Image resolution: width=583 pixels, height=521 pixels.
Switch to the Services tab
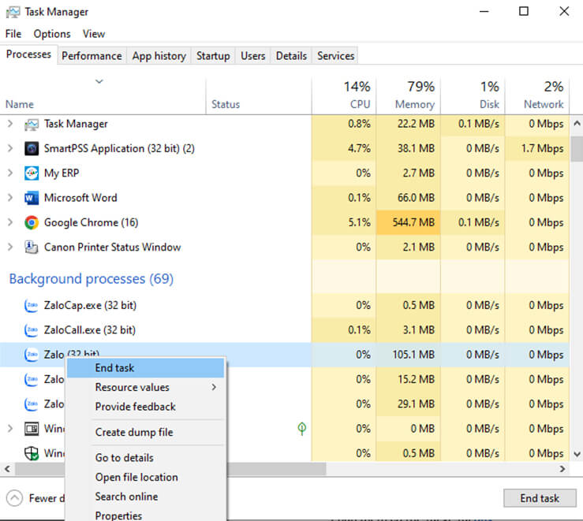point(335,56)
